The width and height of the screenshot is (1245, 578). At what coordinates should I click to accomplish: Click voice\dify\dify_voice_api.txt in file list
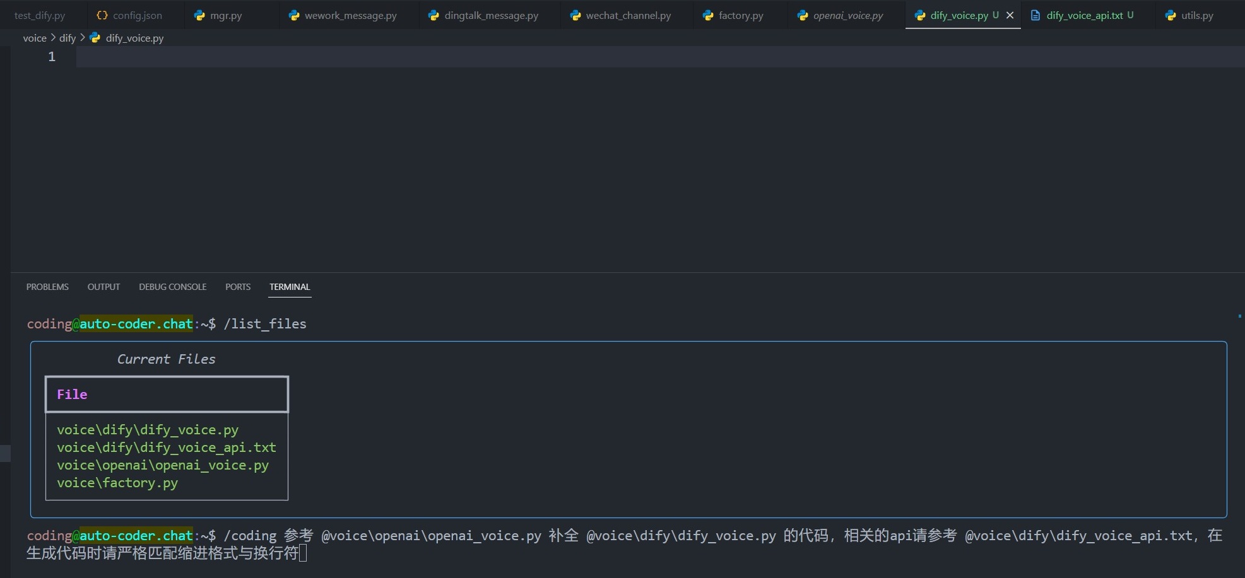[x=167, y=448]
